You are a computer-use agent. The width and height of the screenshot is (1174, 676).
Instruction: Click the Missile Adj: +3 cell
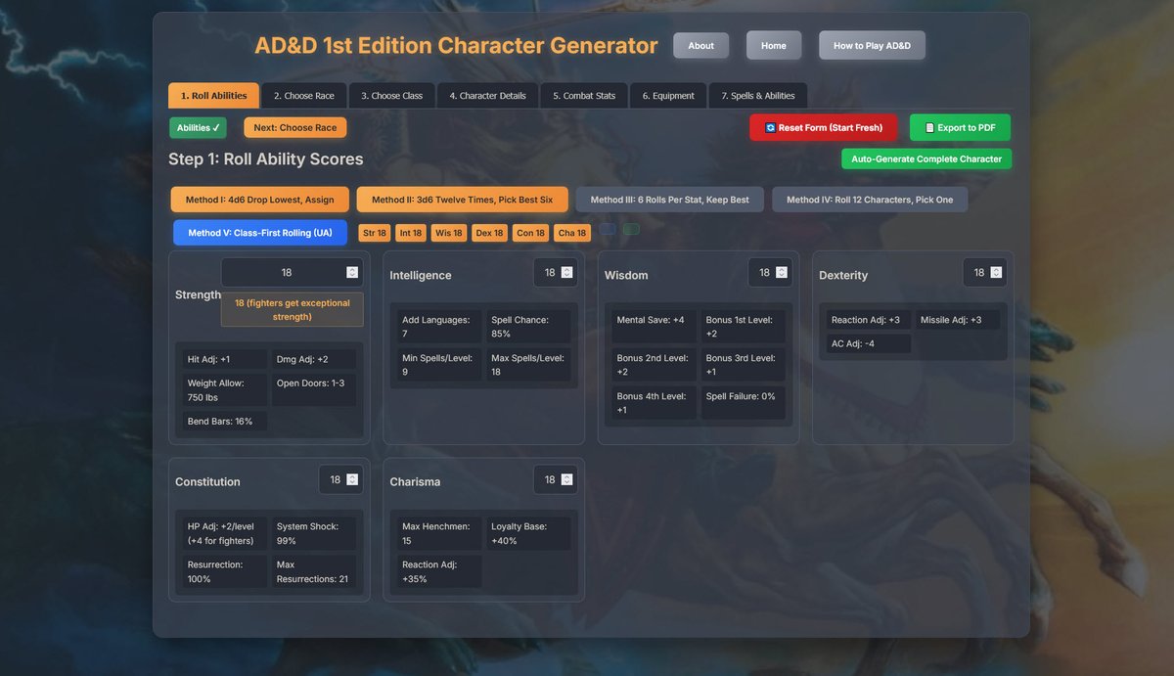tap(958, 320)
